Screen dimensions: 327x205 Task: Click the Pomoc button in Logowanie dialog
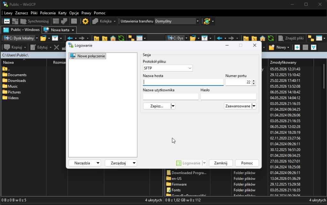coord(247,163)
